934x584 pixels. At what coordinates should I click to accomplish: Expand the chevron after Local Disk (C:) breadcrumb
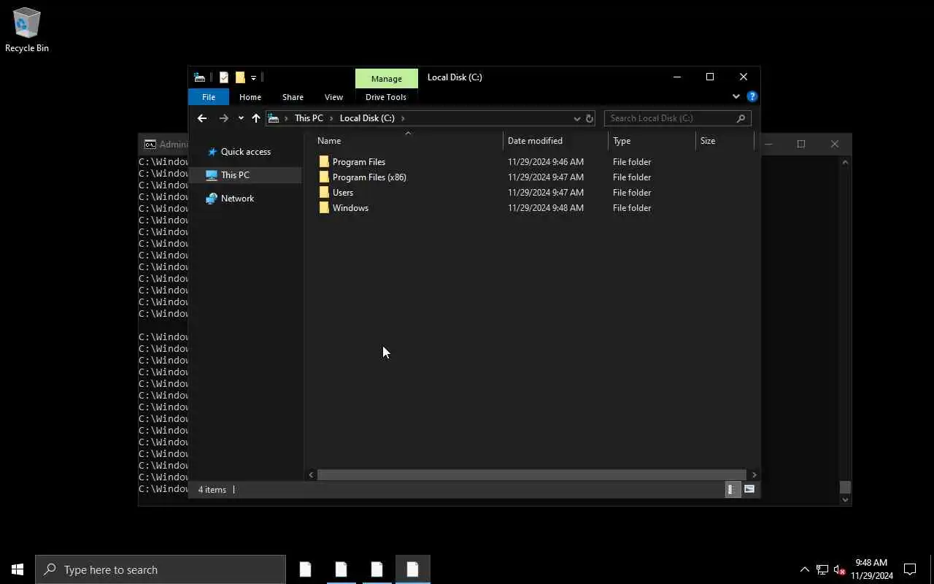[x=403, y=118]
